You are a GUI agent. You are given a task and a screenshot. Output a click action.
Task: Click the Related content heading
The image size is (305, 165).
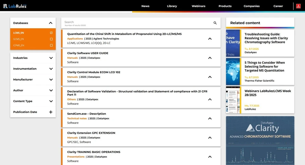coord(245,23)
